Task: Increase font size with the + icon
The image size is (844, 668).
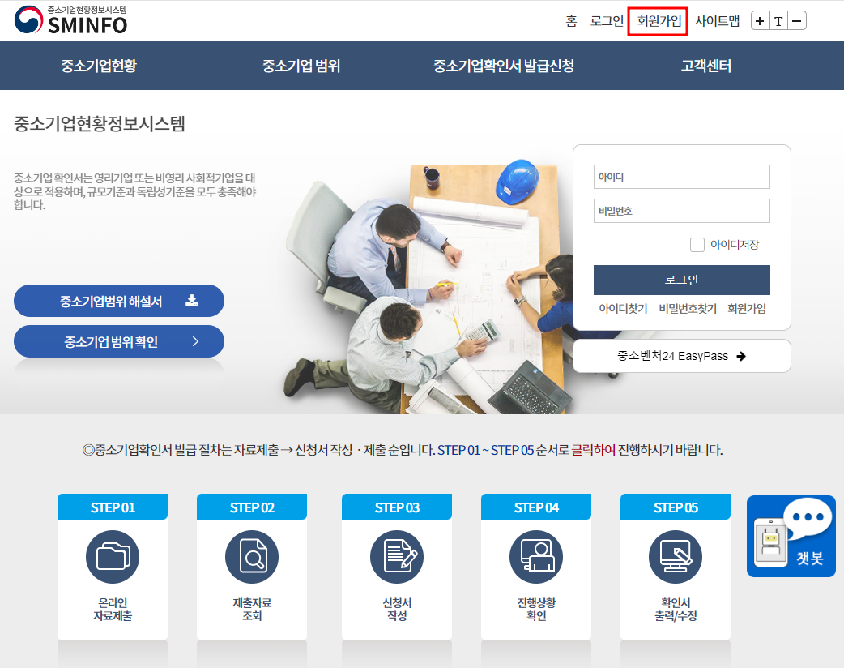Action: click(x=759, y=20)
